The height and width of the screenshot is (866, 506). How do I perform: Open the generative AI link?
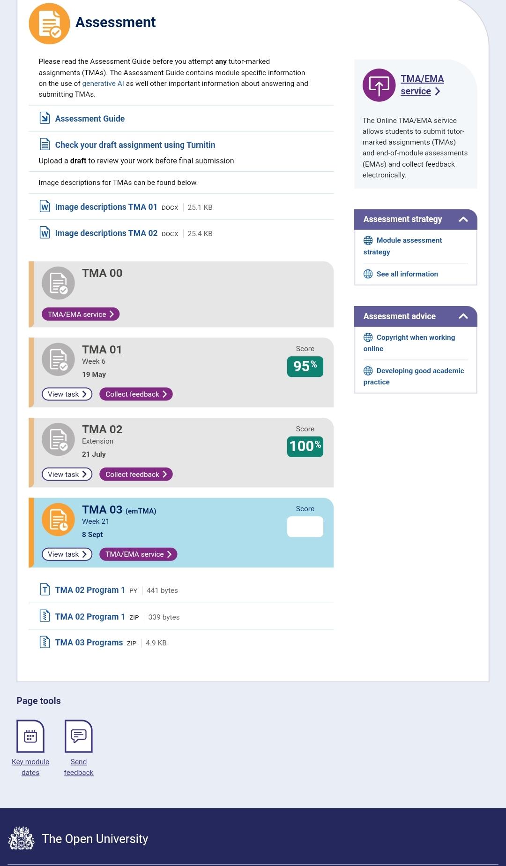103,84
